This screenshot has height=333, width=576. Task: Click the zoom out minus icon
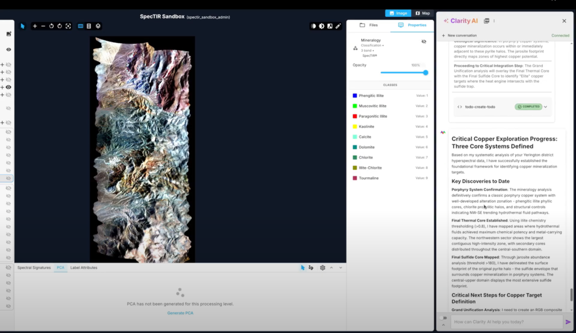click(x=43, y=26)
